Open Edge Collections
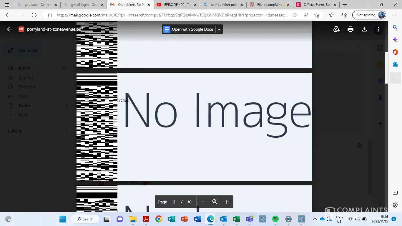Screen dimensions: 402x226 click(345, 15)
